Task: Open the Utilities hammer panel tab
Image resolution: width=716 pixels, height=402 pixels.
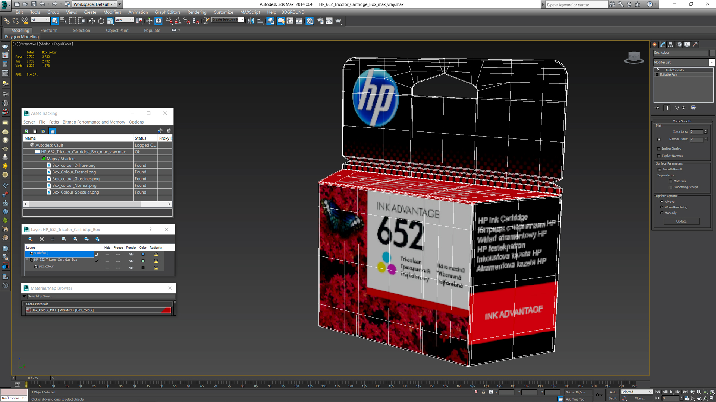Action: click(x=695, y=44)
